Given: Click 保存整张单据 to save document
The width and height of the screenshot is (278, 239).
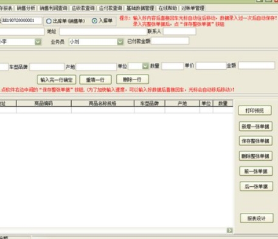Looking at the screenshot, I should coord(255,141).
